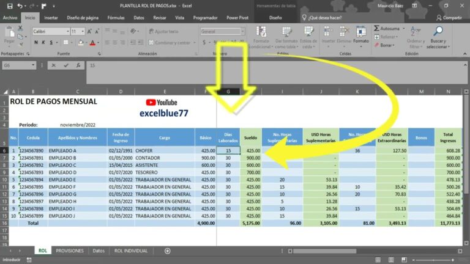This screenshot has width=470, height=264.
Task: Click the Compartir button
Action: [x=449, y=18]
